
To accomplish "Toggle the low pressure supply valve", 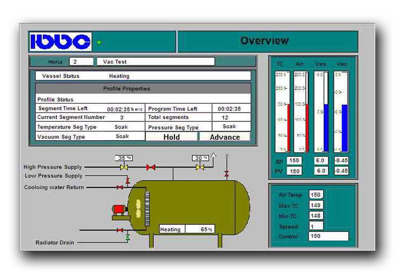I will coord(128,180).
